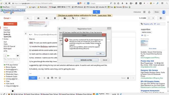Open Drafts (1) folder

(7, 35)
